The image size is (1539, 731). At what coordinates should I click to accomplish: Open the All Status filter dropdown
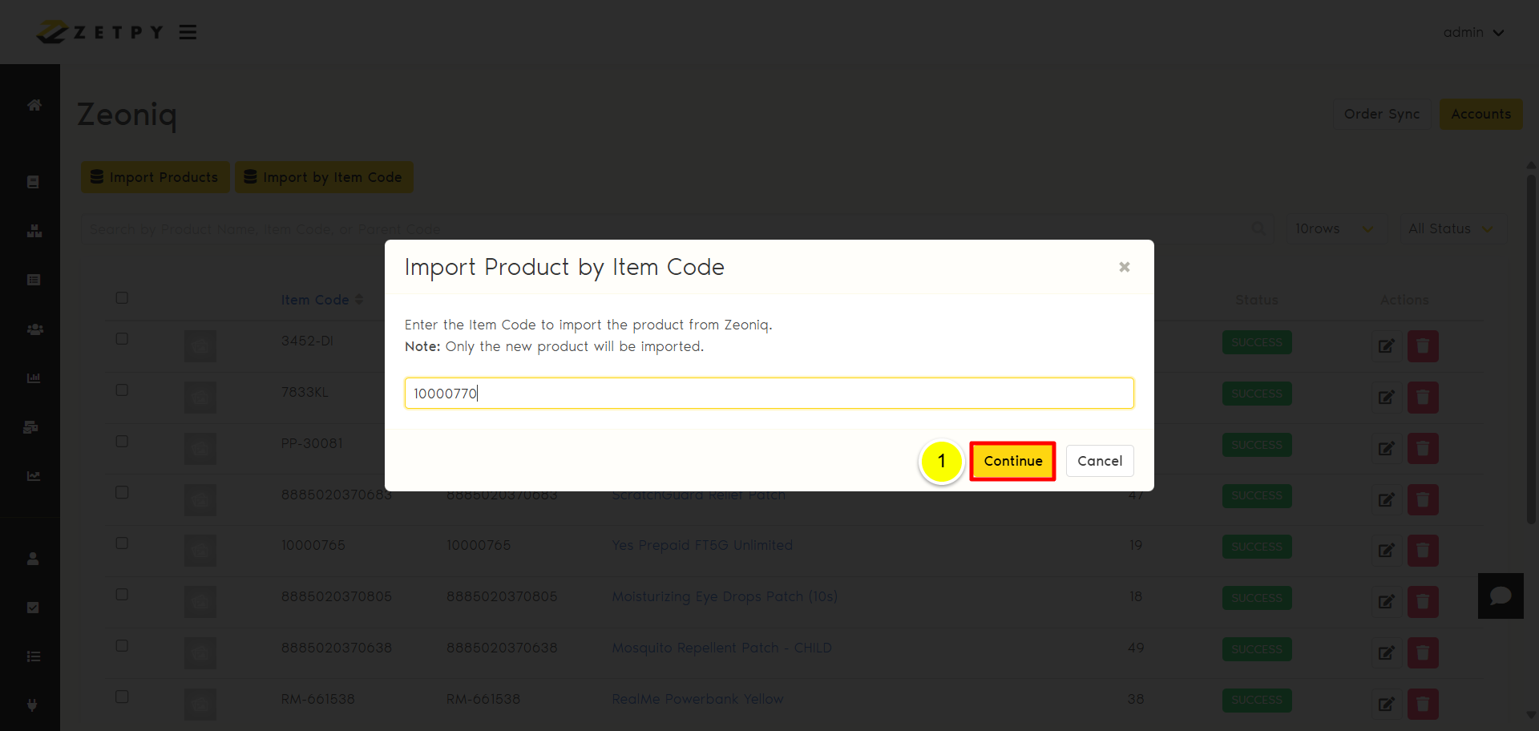[x=1452, y=229]
